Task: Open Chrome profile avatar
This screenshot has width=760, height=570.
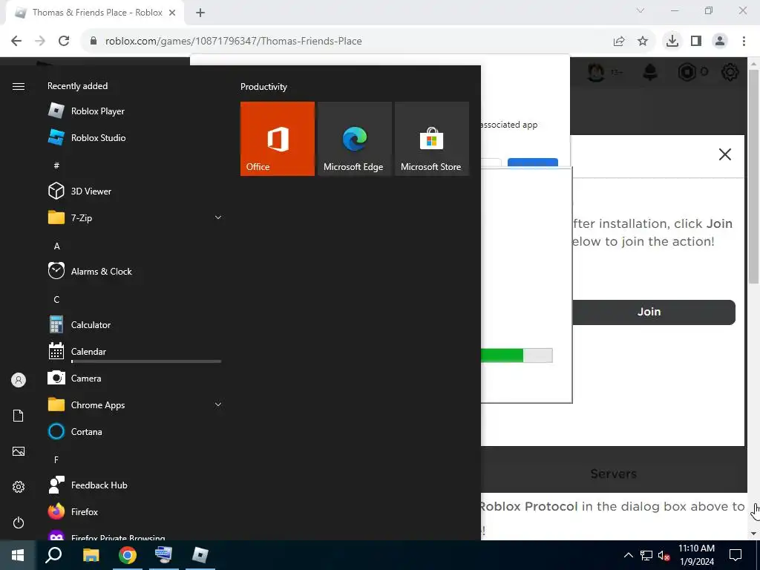Action: [720, 42]
